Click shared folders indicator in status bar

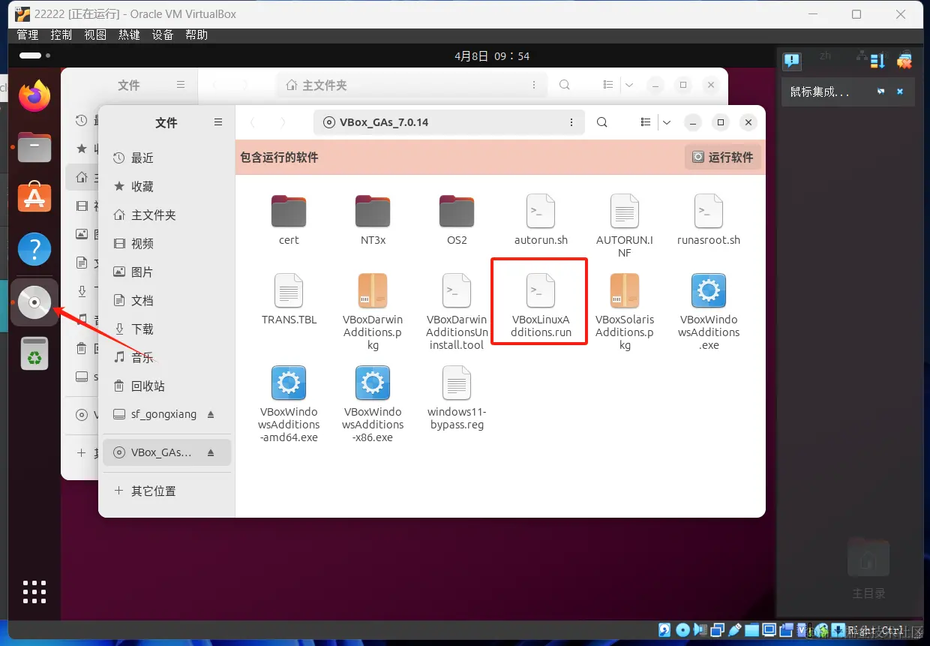(x=751, y=630)
